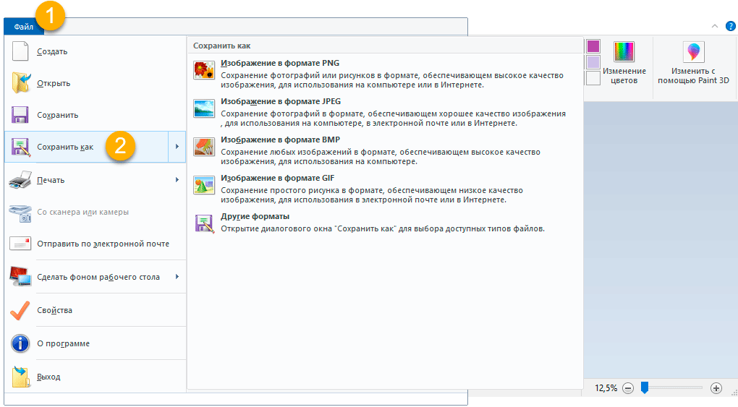Click the BMP format icon

pos(204,147)
